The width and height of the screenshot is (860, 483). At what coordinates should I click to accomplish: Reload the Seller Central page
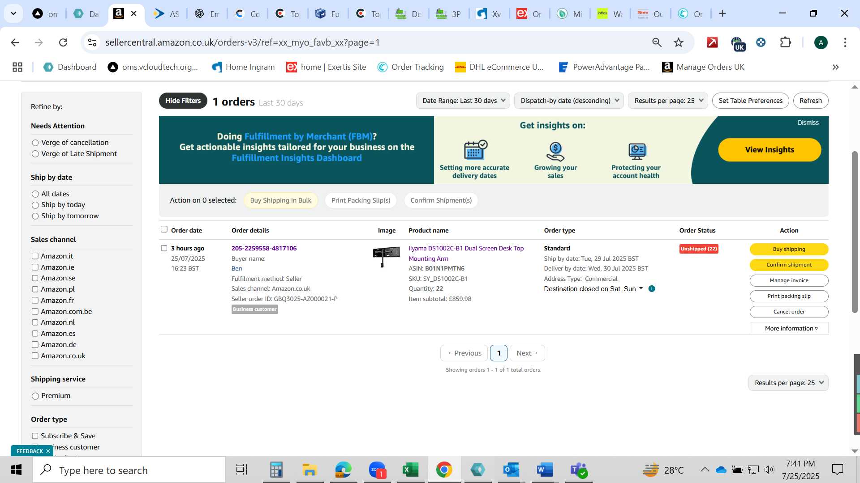coord(63,42)
